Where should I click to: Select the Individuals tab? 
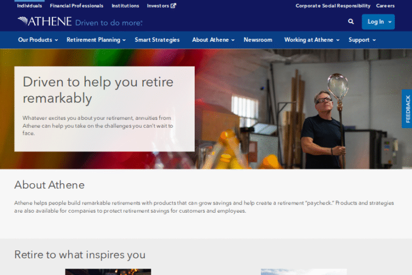30,6
